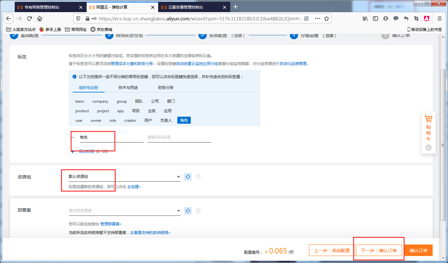
Task: Open the Firefox Library icon
Action: pos(365,18)
